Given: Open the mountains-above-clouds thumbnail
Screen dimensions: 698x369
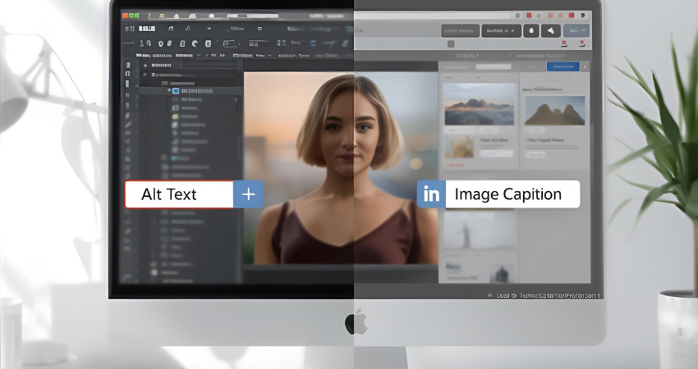Looking at the screenshot, I should click(x=479, y=104).
